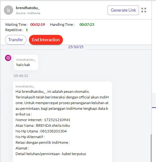156x162 pixels.
Task: Select the 'Atas Nama : BRENDA sheila tobu' line
Action: pos(43,126)
